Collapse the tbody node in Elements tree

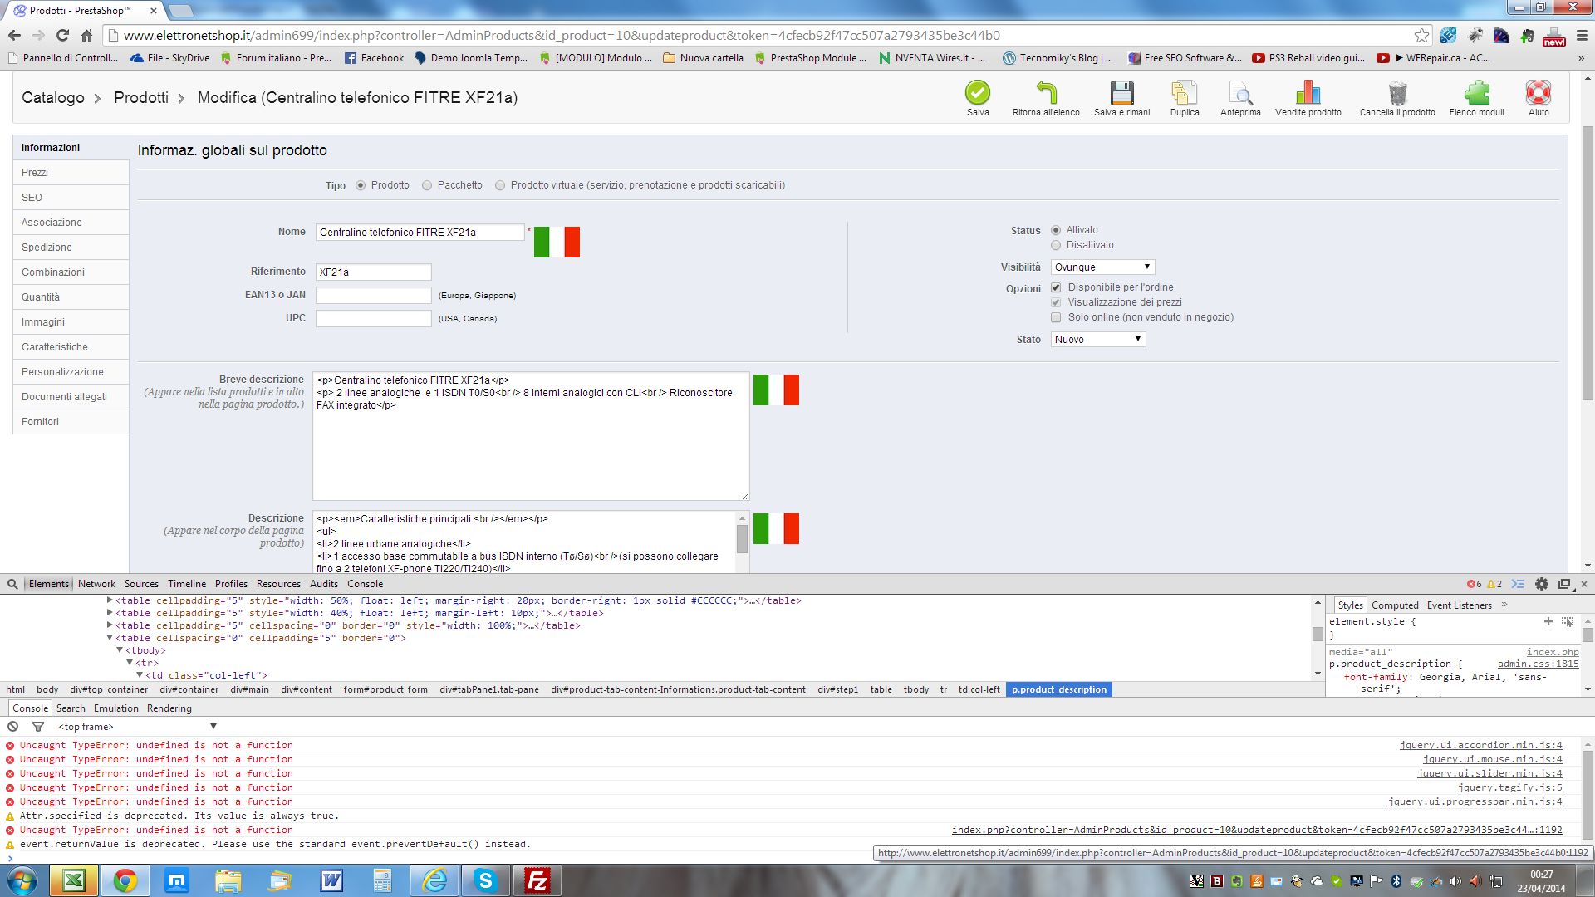click(120, 650)
